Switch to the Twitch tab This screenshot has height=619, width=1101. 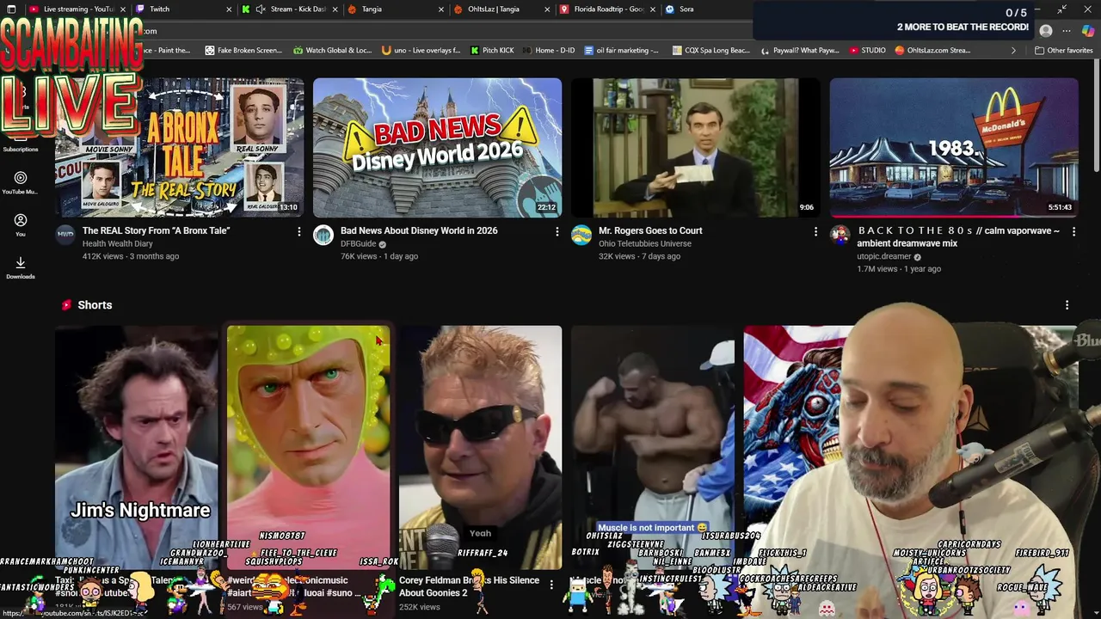pyautogui.click(x=183, y=9)
